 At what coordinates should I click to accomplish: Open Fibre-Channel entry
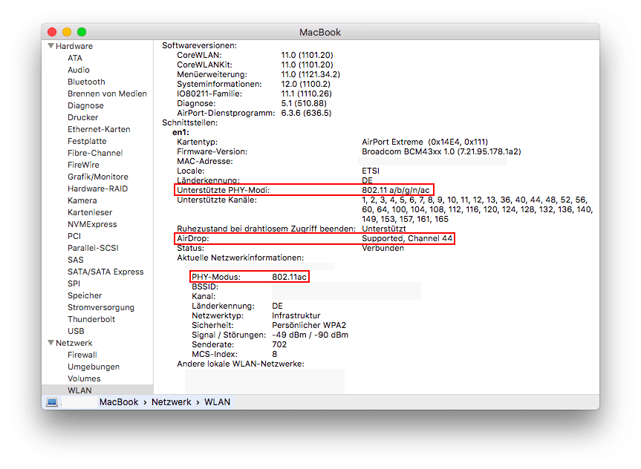[95, 153]
